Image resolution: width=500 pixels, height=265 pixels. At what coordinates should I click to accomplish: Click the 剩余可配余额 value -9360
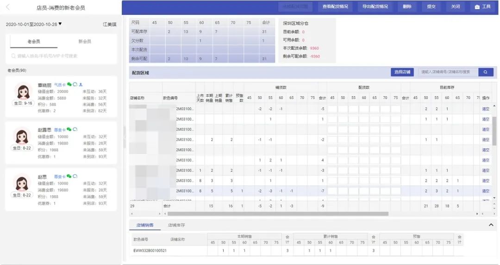315,56
